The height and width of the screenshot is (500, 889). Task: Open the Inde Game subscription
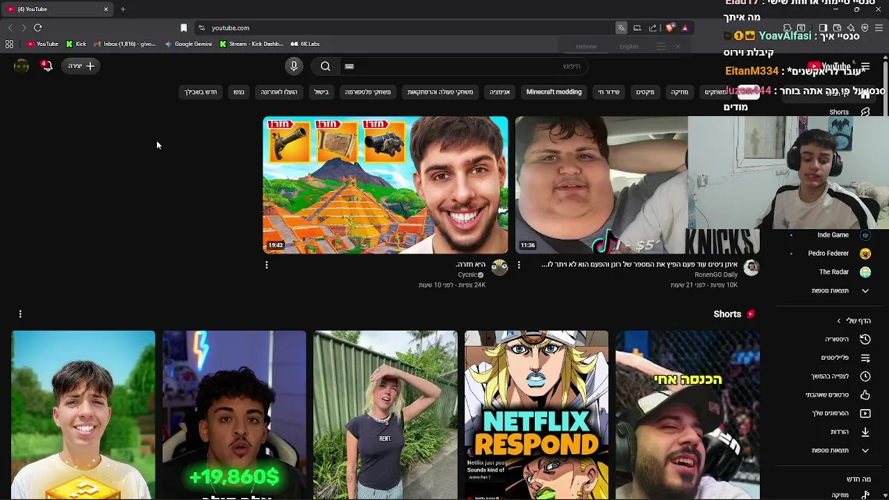(x=833, y=235)
